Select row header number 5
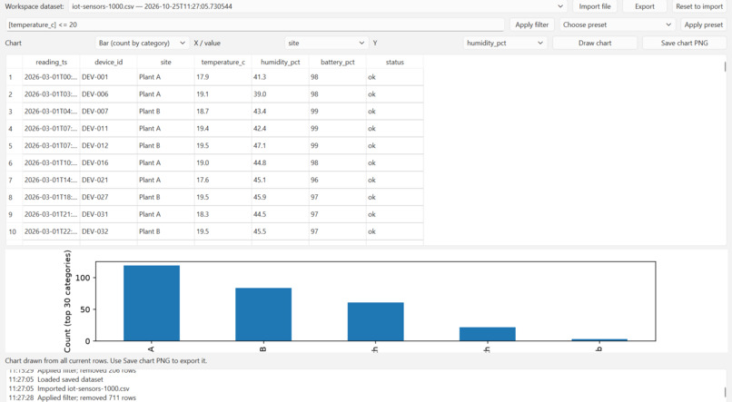 (x=14, y=145)
